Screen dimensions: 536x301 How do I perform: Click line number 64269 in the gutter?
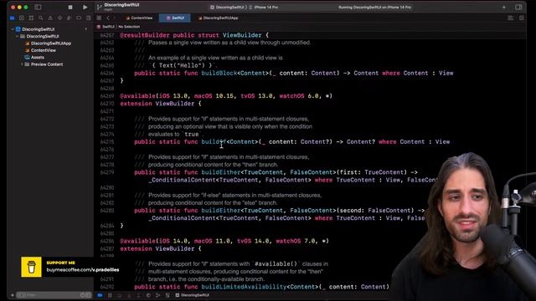point(107,96)
